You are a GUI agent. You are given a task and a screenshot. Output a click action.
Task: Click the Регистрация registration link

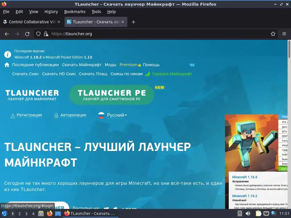pyautogui.click(x=29, y=115)
